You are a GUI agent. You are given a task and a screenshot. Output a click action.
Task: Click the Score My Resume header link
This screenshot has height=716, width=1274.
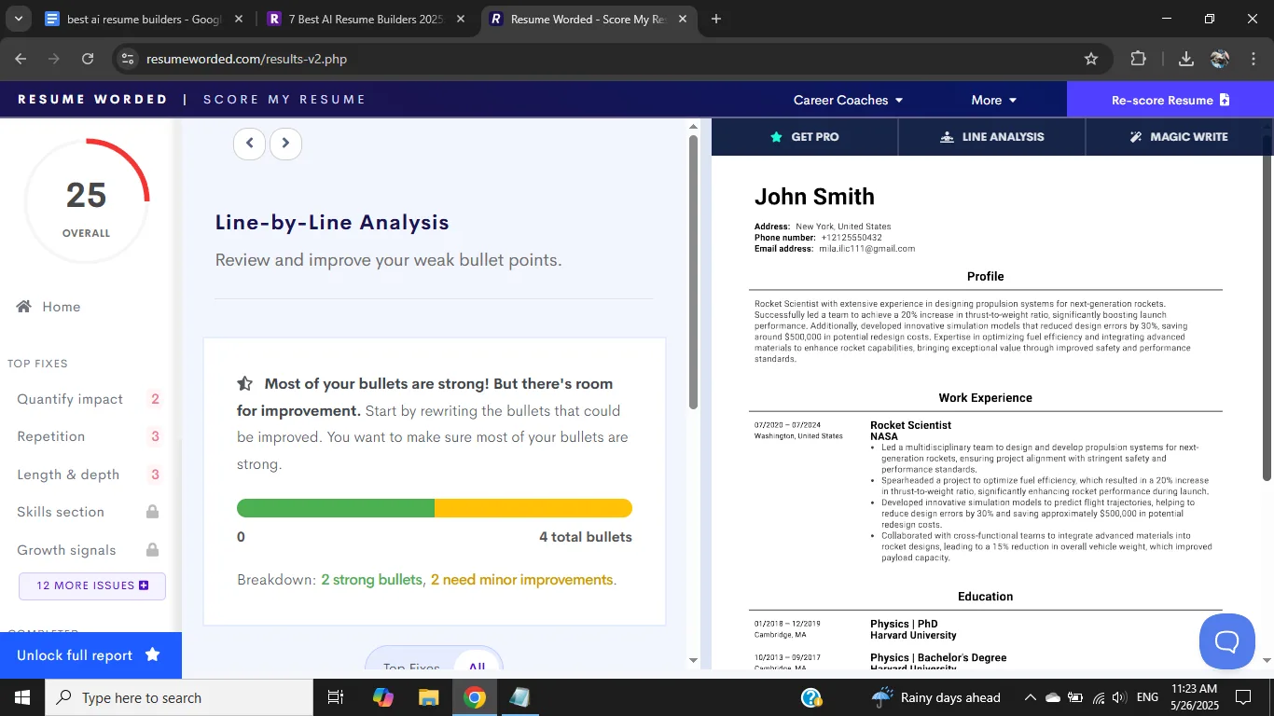(284, 100)
